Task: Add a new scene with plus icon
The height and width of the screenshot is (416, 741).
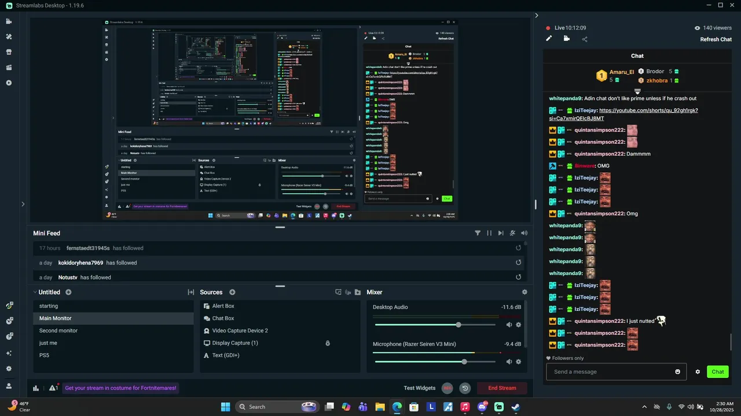Action: 68,292
